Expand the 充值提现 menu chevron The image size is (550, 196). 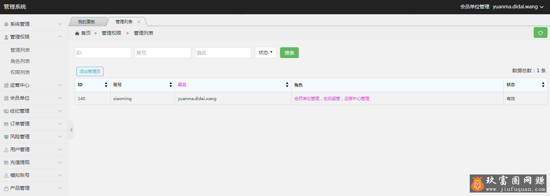60,162
